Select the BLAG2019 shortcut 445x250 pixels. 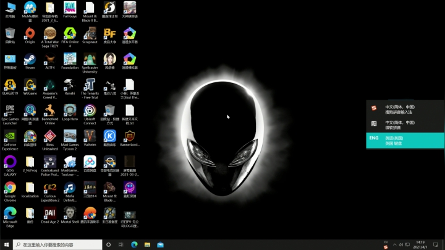[10, 87]
